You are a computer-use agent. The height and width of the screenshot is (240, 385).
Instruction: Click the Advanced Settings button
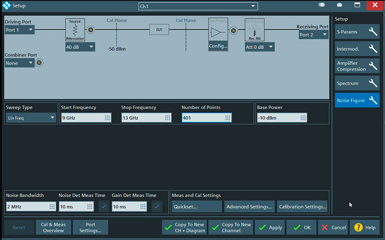click(x=249, y=207)
